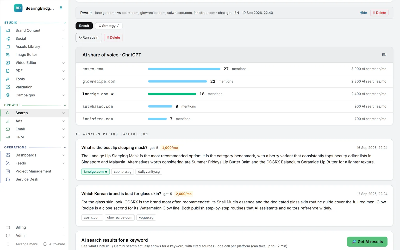Viewport: 400px width, 250px height.
Task: Click the Image Editor crop icon
Action: 8,55
